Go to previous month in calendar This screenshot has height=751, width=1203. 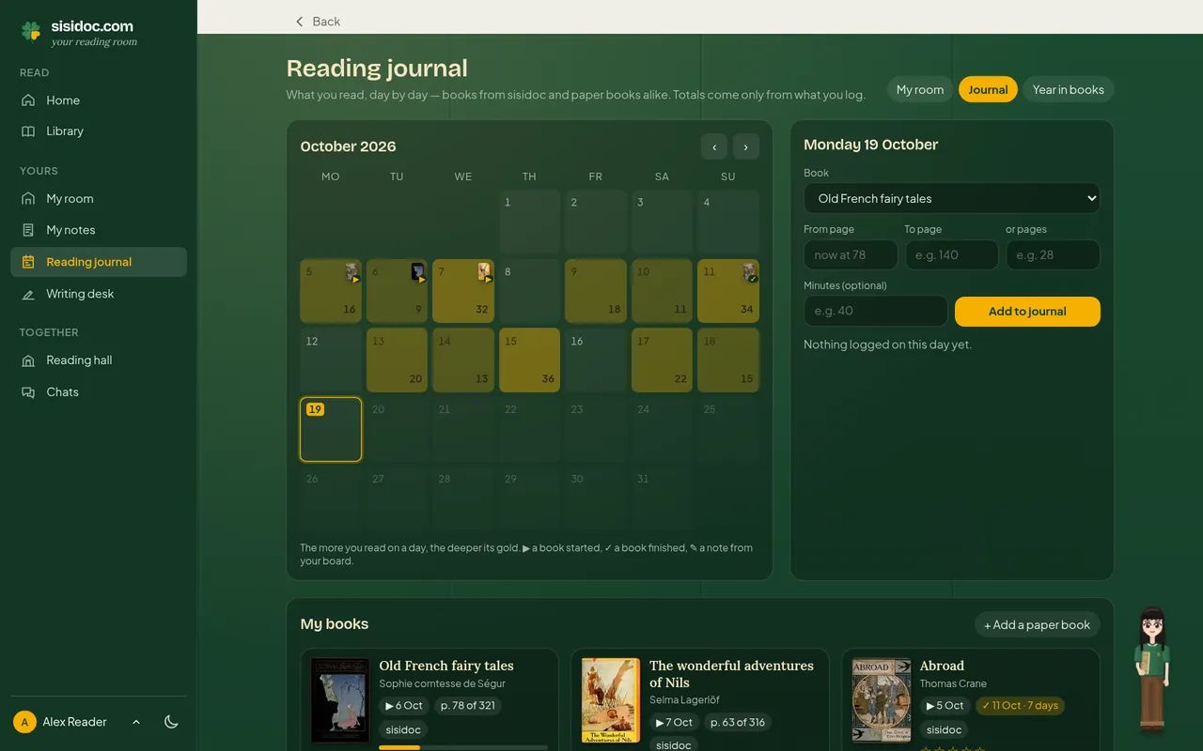click(714, 146)
